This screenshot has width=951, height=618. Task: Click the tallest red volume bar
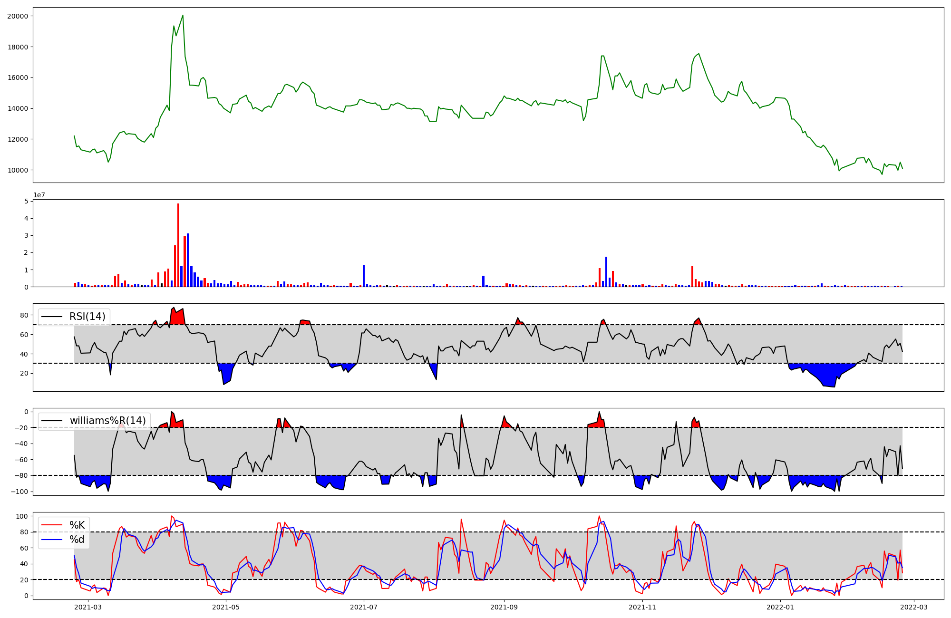coord(178,245)
